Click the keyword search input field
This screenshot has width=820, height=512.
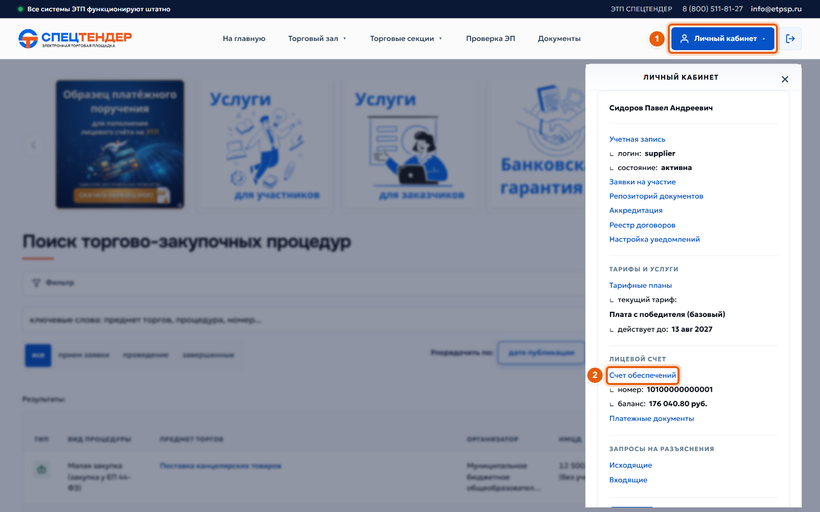coord(303,320)
